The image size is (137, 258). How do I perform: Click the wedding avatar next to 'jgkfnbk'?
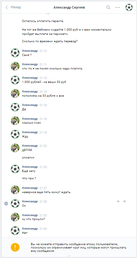point(15,148)
